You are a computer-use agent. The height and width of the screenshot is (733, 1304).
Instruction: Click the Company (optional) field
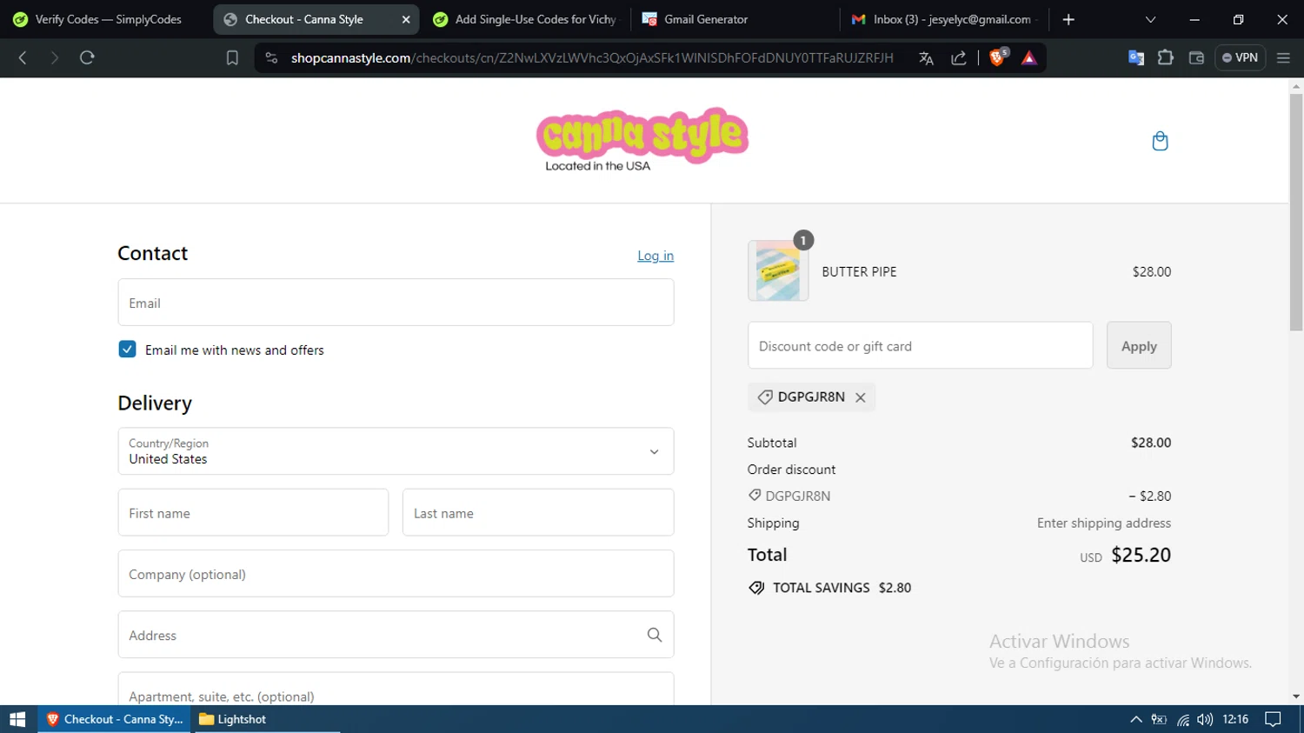click(396, 574)
